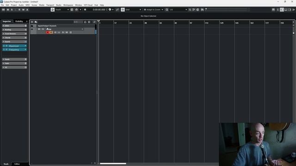Open track presets icon beside Add Track

36,22
